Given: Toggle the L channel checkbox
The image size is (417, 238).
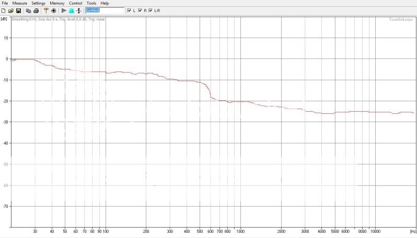Looking at the screenshot, I should pos(129,10).
